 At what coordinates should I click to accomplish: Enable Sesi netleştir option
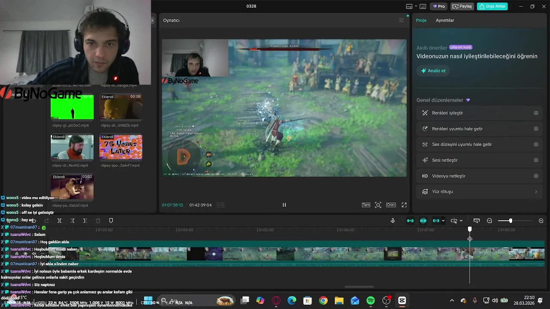click(536, 160)
